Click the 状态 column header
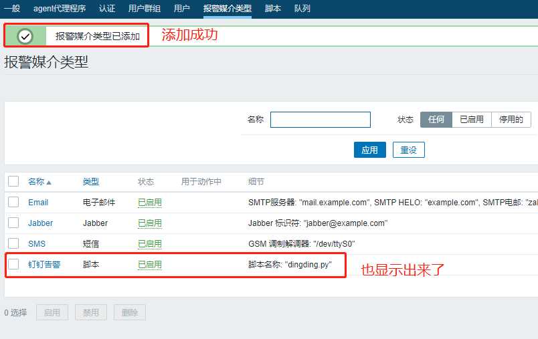 click(x=146, y=182)
